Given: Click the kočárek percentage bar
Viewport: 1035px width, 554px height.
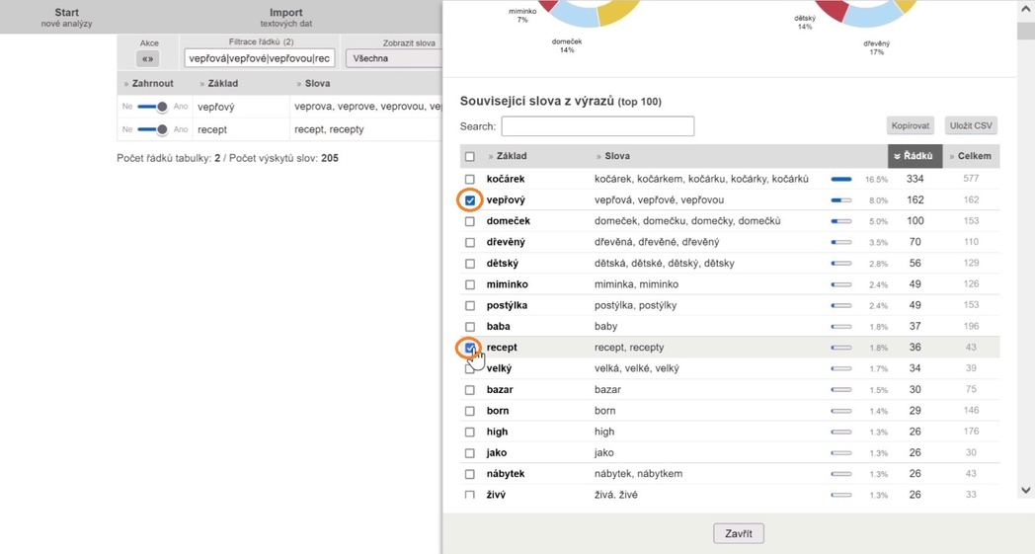Looking at the screenshot, I should (841, 179).
